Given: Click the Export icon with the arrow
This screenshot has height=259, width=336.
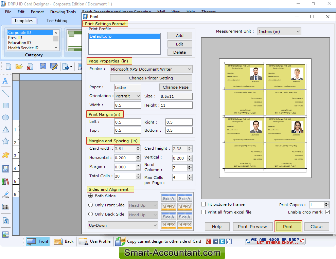Looking at the screenshot, I should 66,67.
